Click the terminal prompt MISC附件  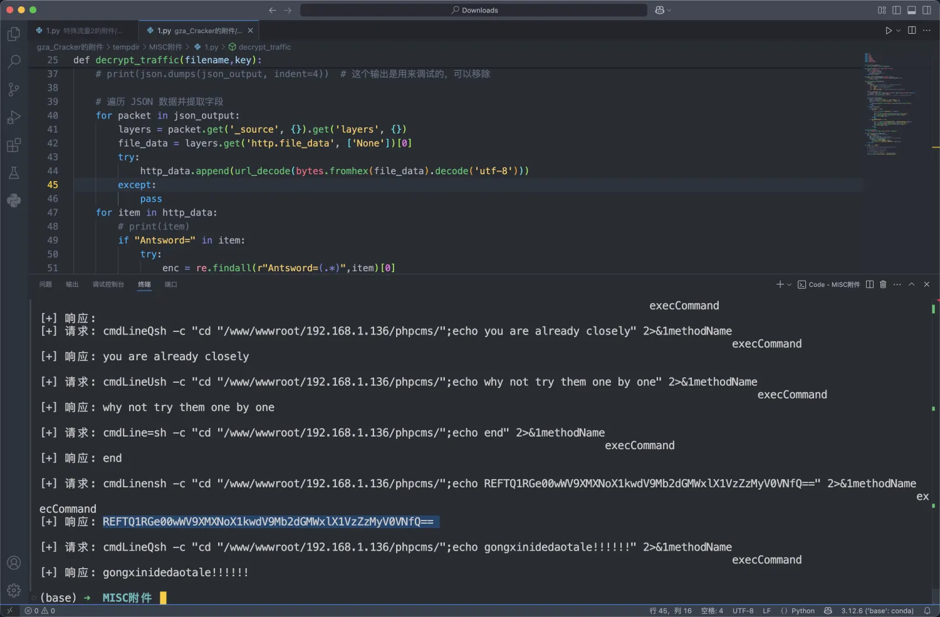tap(127, 598)
